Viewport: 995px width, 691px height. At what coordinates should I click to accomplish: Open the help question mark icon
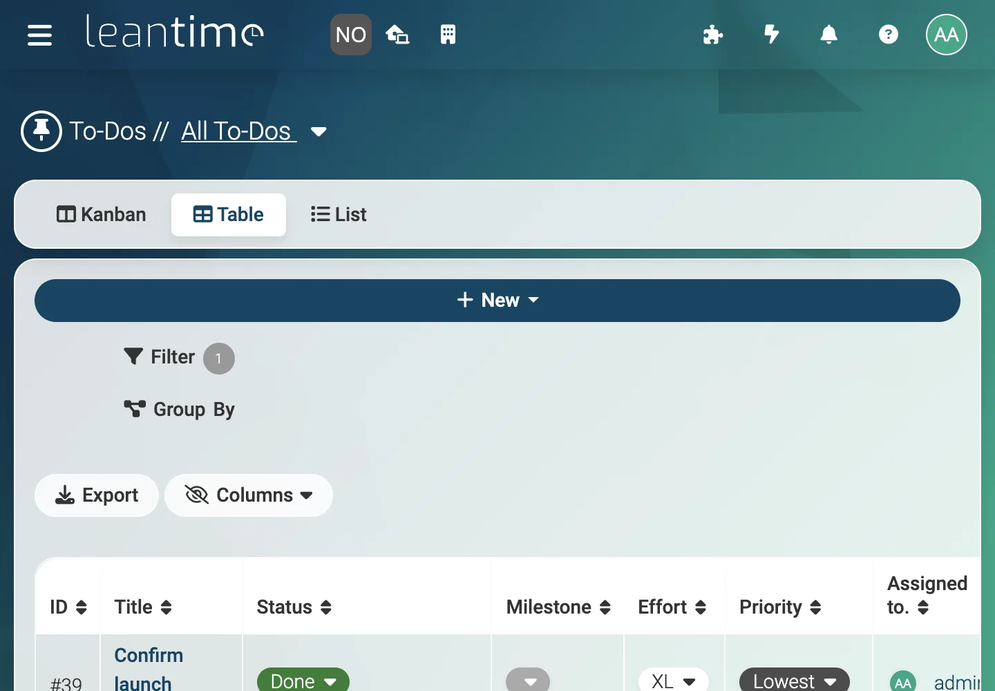pyautogui.click(x=889, y=35)
